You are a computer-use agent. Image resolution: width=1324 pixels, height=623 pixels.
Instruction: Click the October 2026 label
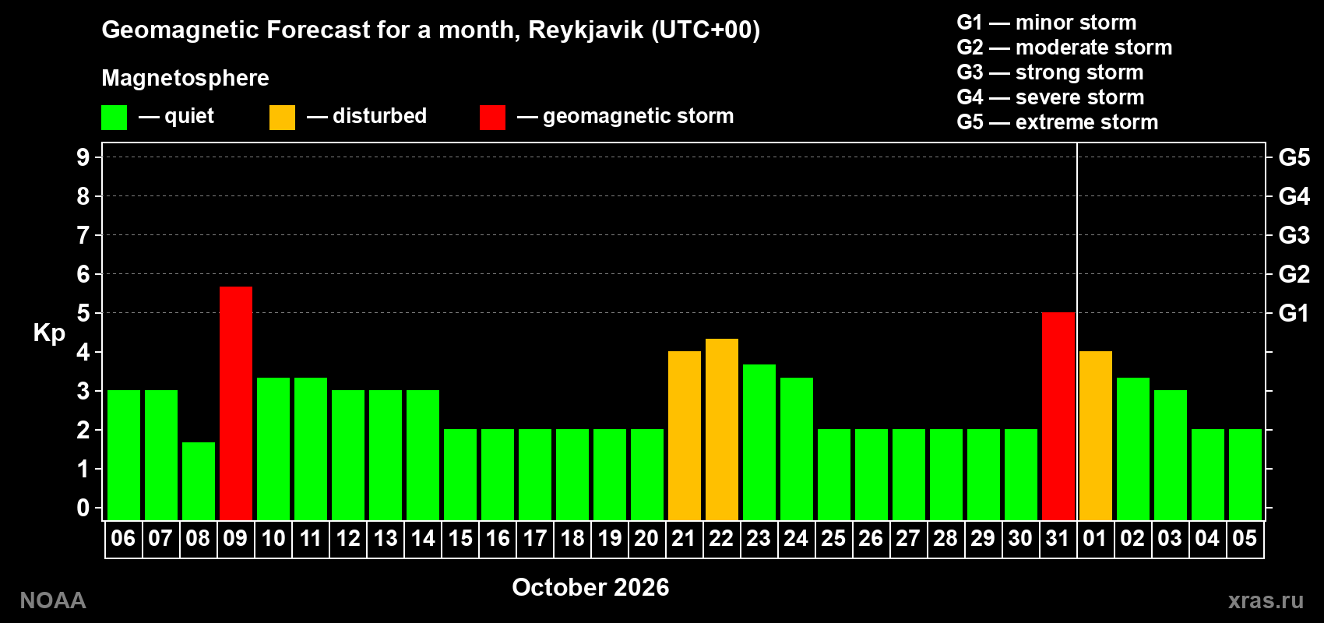[x=590, y=587]
